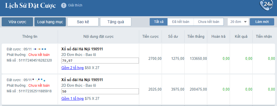Select the Vừa cược tab
This screenshot has width=277, height=106.
(17, 22)
